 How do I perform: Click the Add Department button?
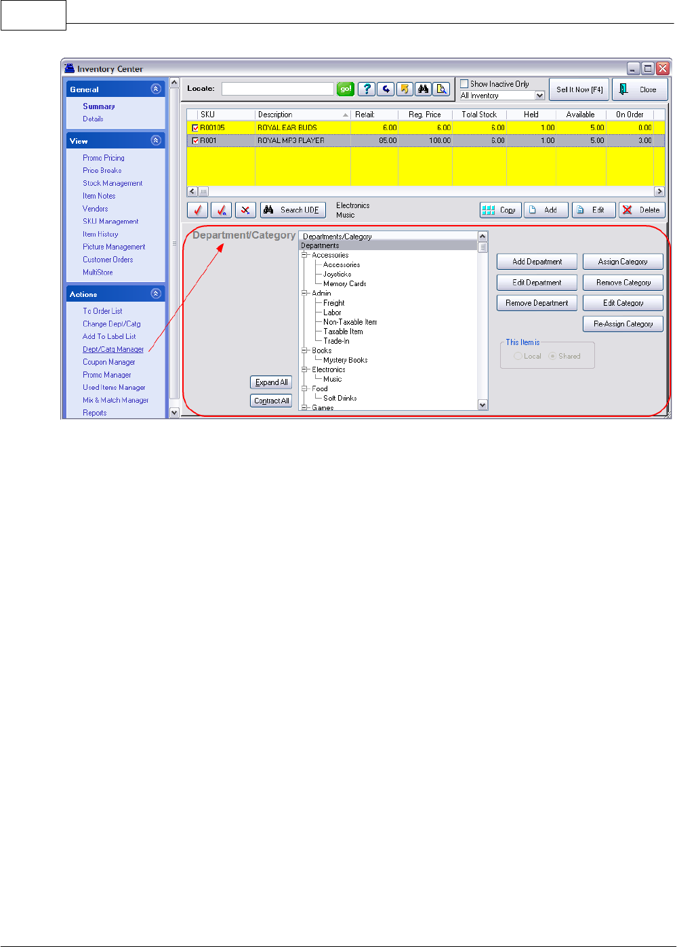click(x=537, y=262)
